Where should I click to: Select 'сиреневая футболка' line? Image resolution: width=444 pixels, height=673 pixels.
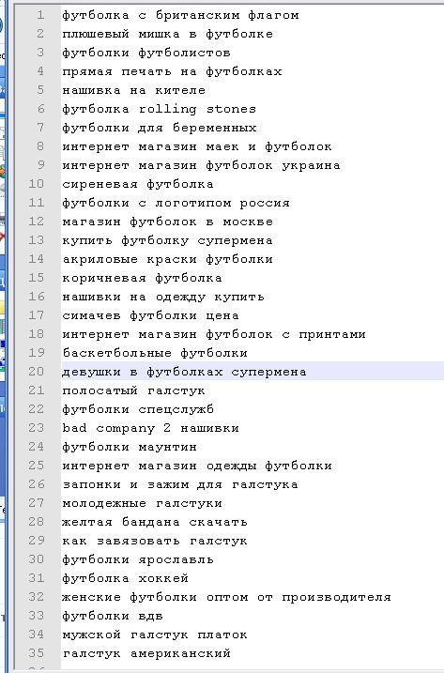pyautogui.click(x=138, y=184)
